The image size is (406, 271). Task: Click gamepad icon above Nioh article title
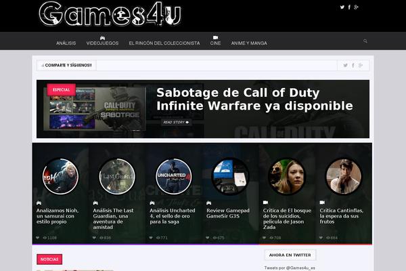[39, 203]
